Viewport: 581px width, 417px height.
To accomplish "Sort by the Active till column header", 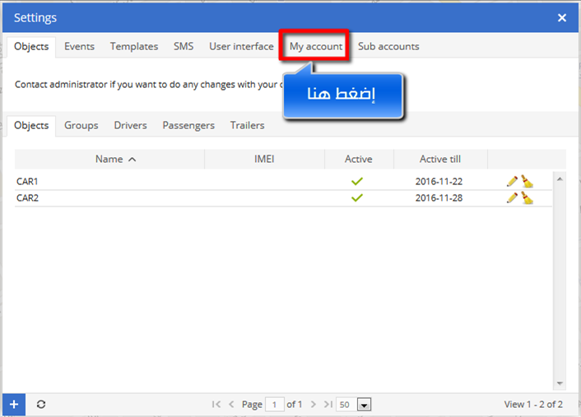I will point(440,160).
